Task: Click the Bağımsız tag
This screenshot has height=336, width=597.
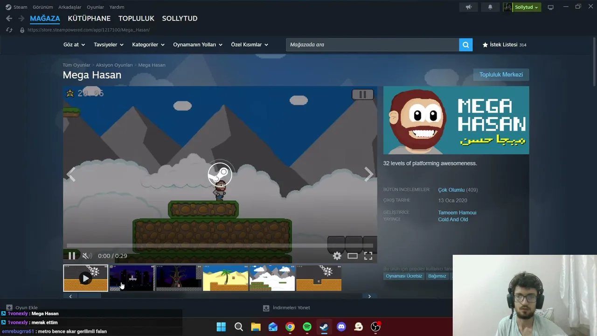Action: (437, 276)
